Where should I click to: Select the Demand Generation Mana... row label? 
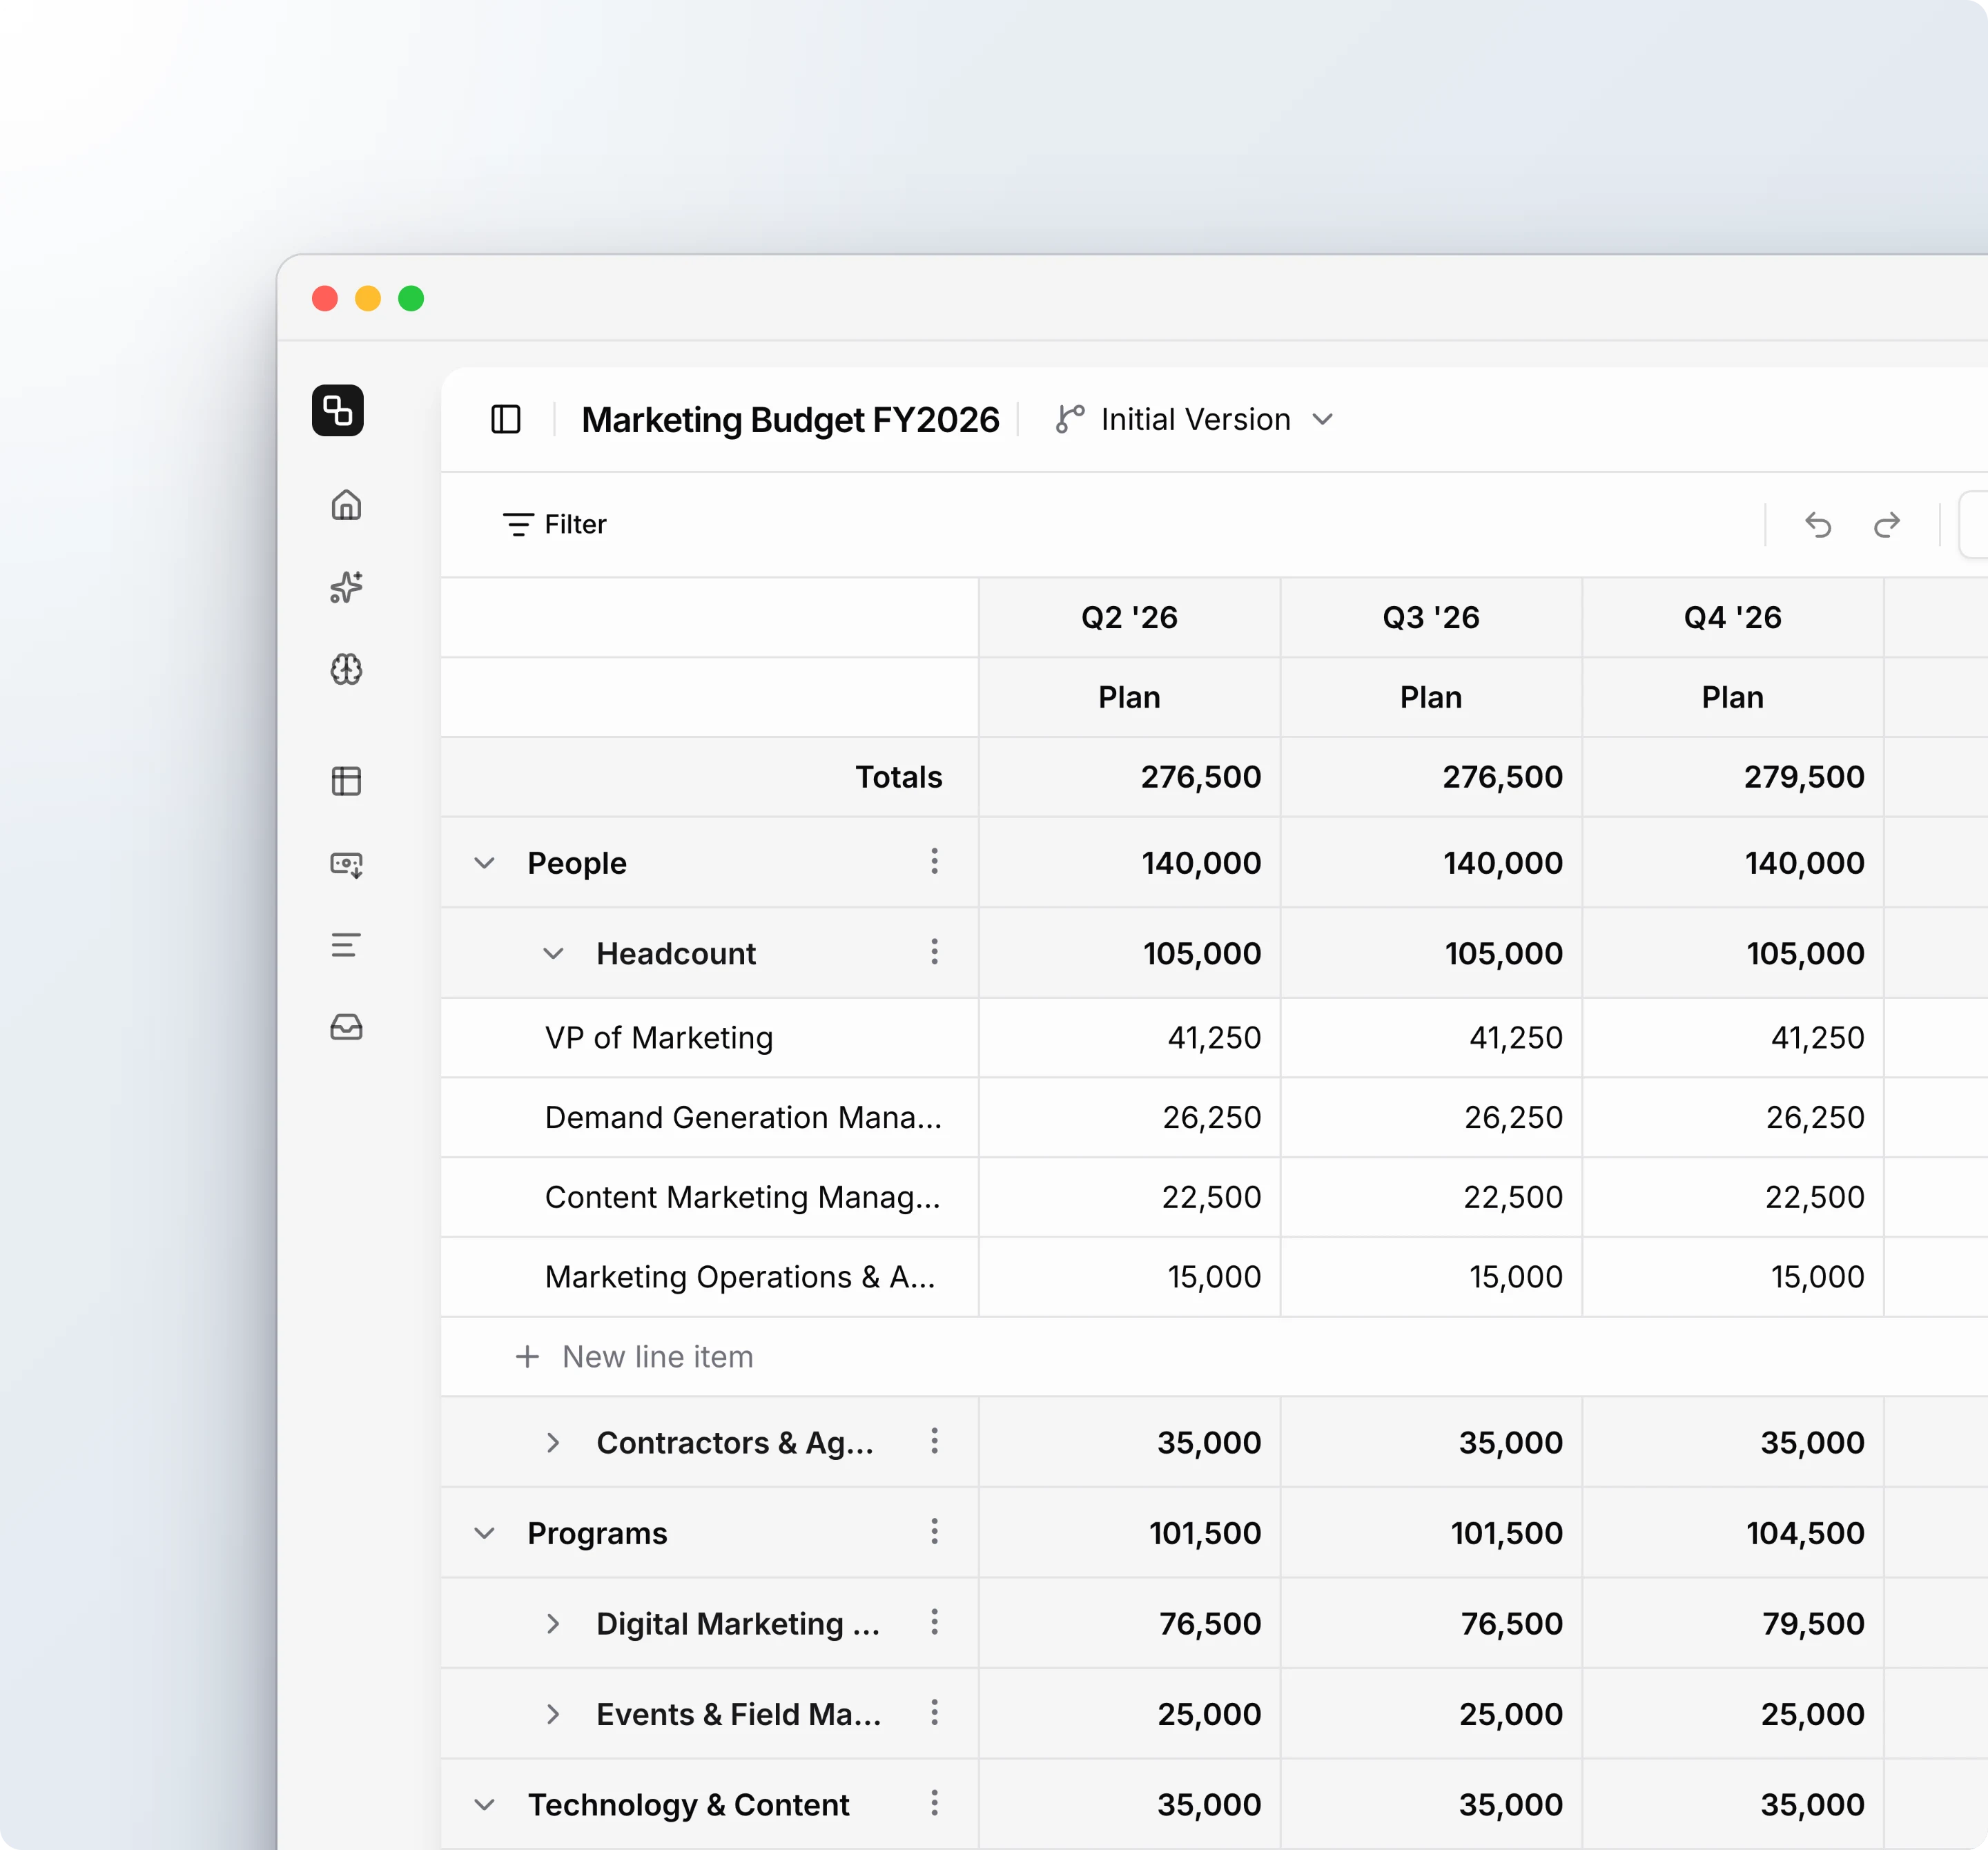tap(743, 1117)
